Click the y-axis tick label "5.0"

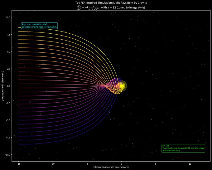(x=8, y=52)
